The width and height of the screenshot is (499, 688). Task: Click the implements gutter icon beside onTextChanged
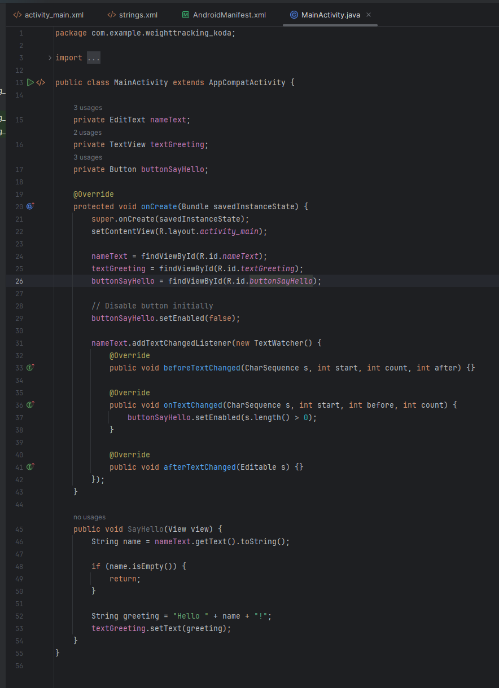tap(30, 405)
